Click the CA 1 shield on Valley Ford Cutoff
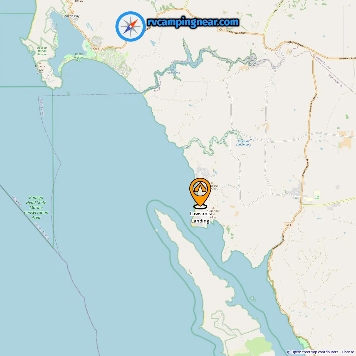 (222, 29)
